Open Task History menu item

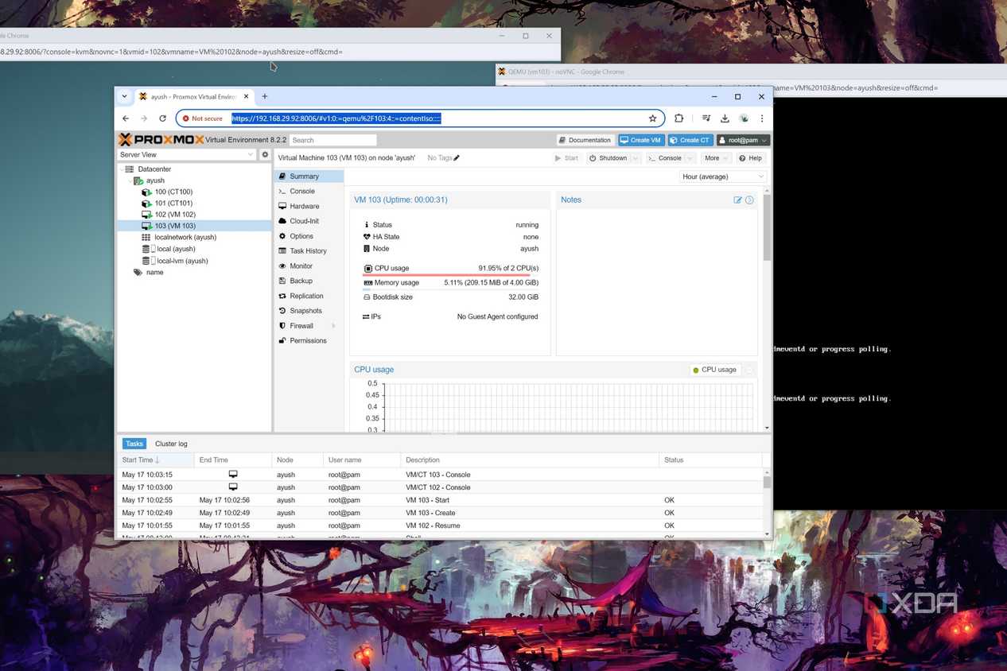coord(309,251)
